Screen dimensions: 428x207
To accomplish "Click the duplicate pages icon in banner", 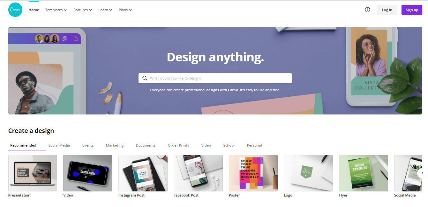I will 65,38.
